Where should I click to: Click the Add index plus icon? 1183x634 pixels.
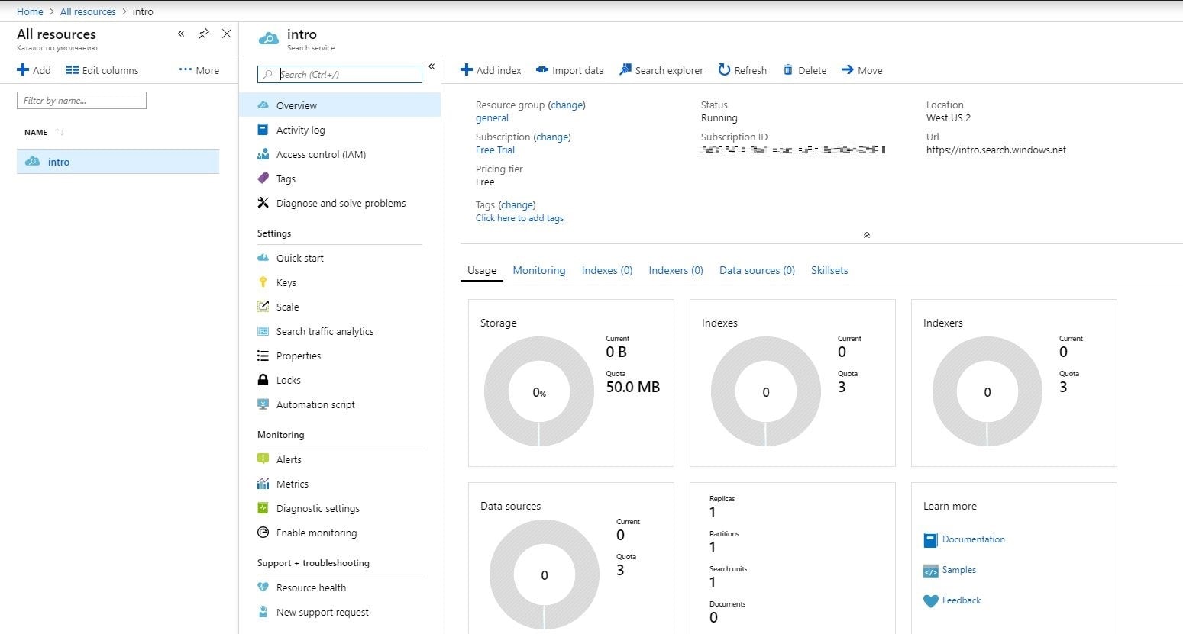point(467,70)
